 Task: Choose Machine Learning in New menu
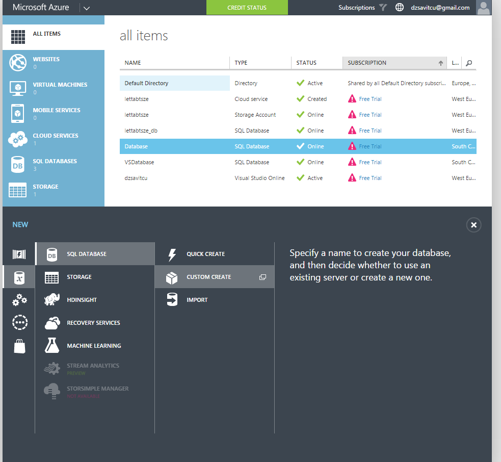coord(95,346)
